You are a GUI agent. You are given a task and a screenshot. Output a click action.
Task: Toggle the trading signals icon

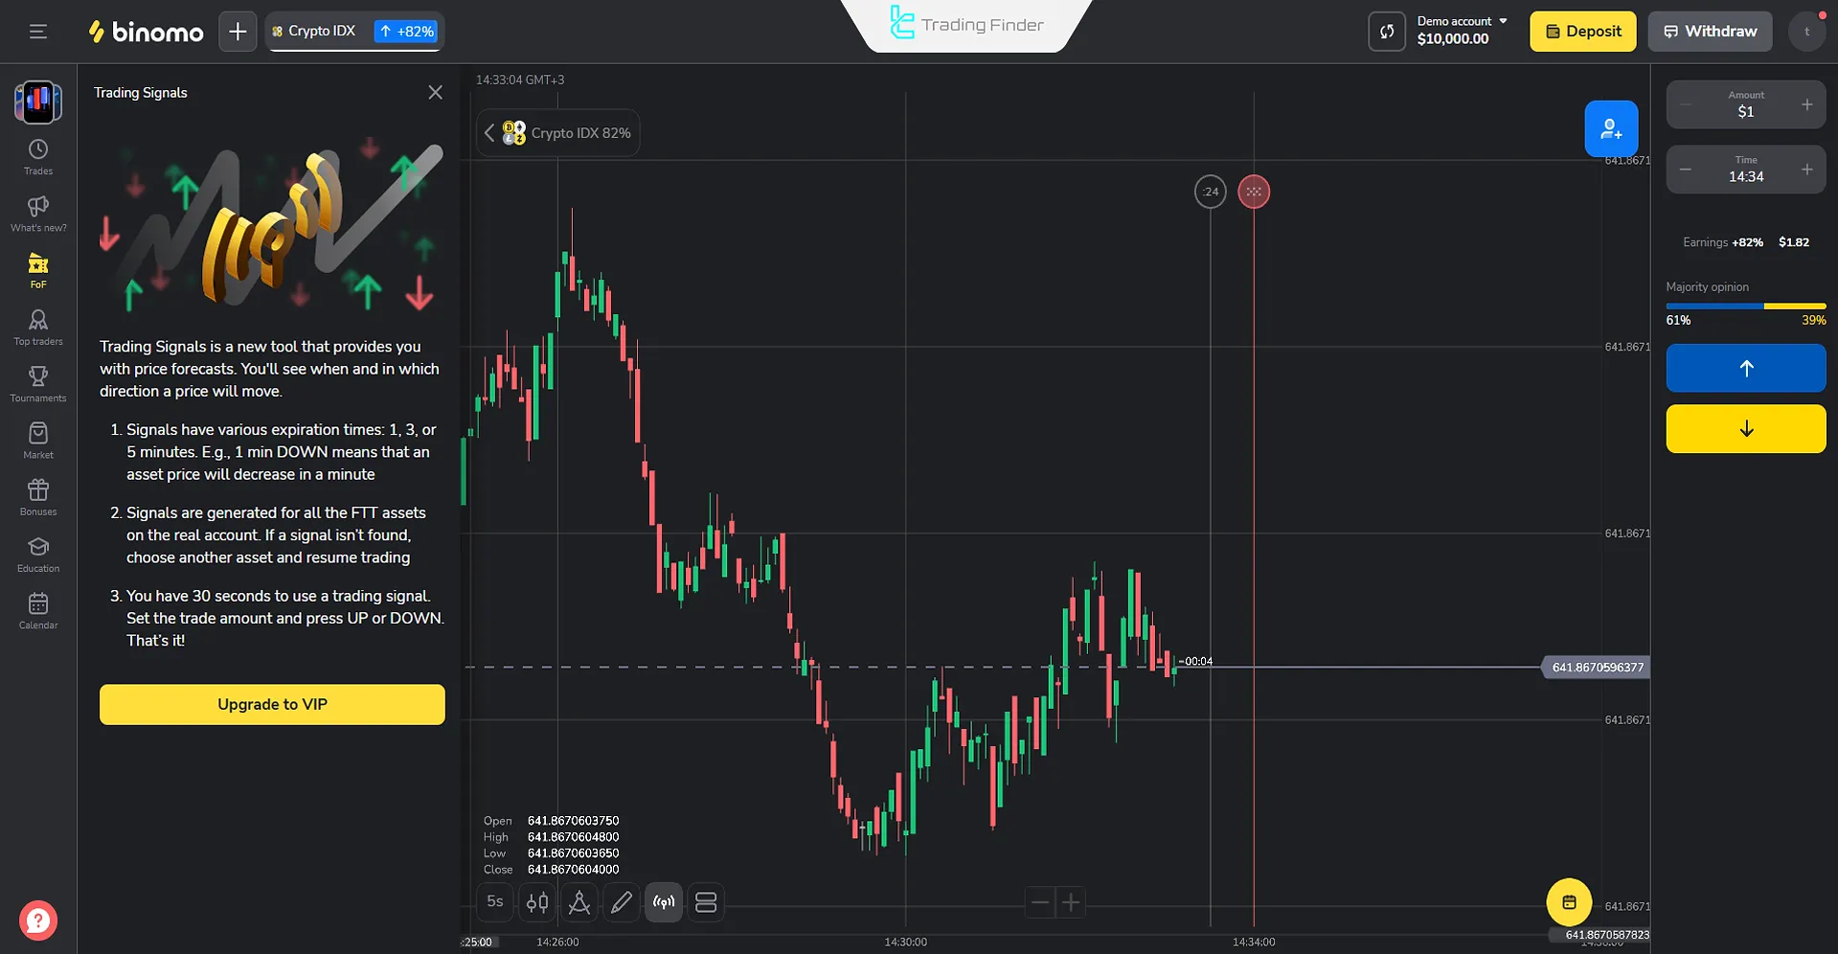point(664,901)
